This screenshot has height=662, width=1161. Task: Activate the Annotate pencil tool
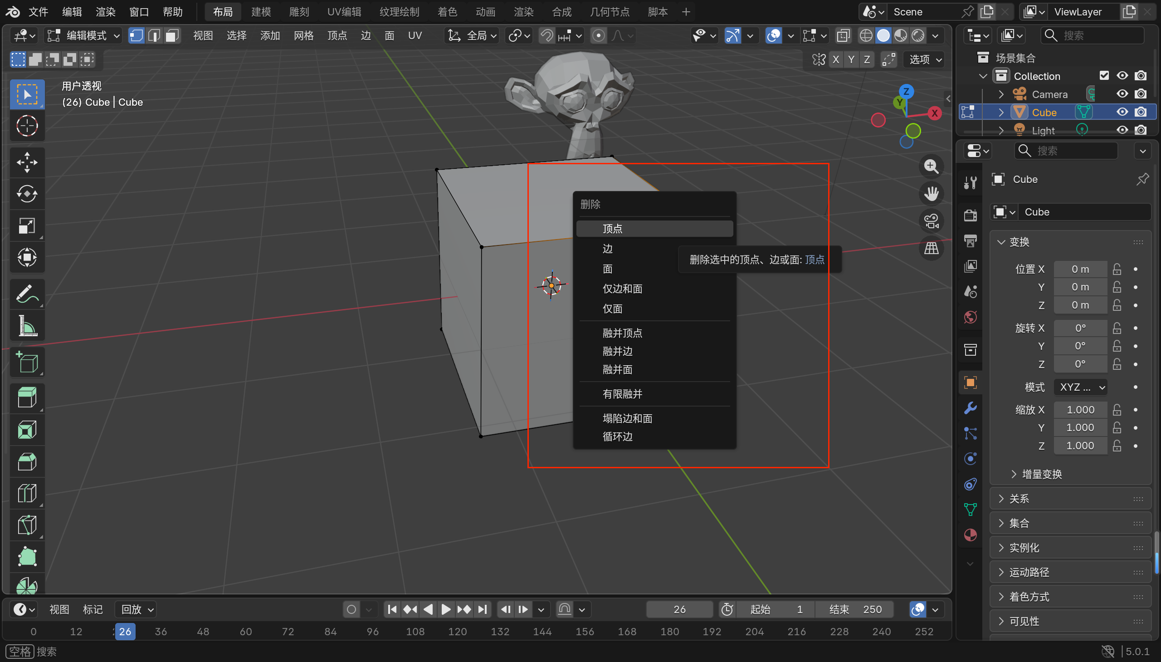tap(27, 294)
